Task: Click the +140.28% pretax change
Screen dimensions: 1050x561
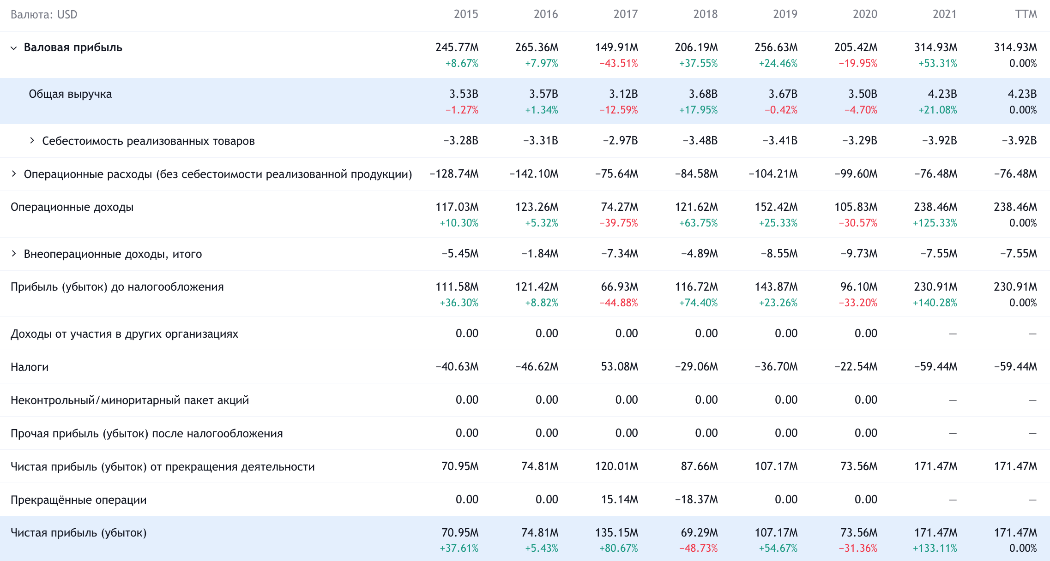Action: tap(935, 303)
